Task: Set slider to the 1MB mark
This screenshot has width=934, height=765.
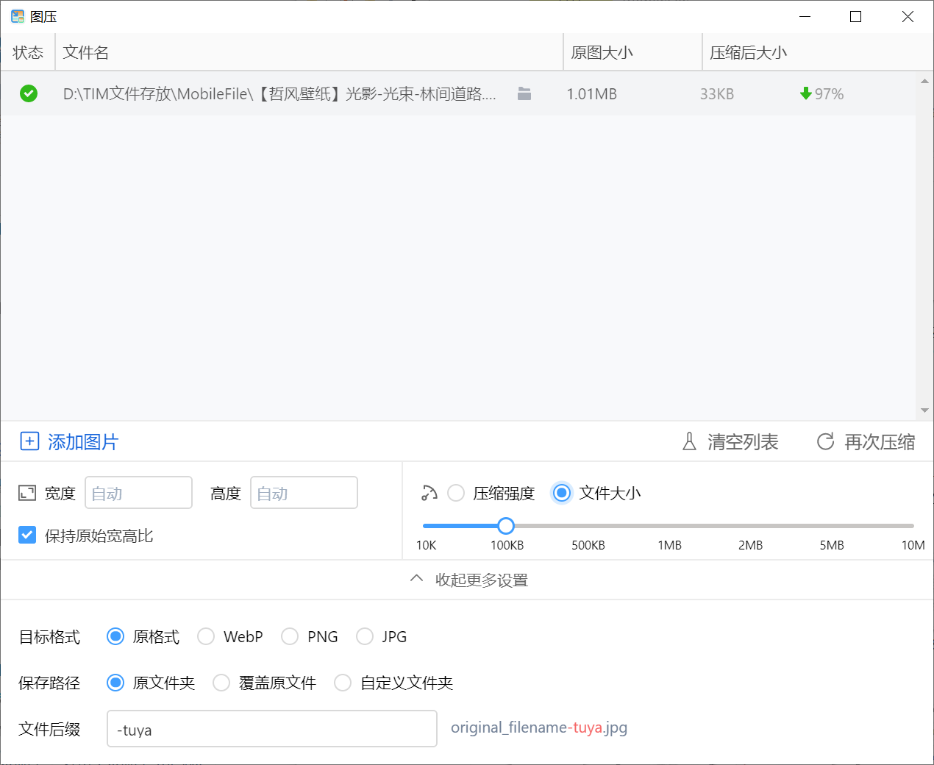Action: [669, 525]
